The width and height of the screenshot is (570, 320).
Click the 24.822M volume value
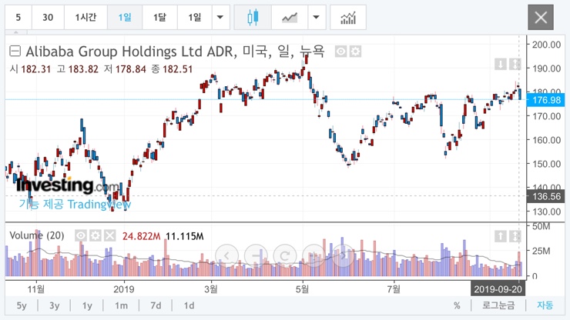click(x=142, y=236)
